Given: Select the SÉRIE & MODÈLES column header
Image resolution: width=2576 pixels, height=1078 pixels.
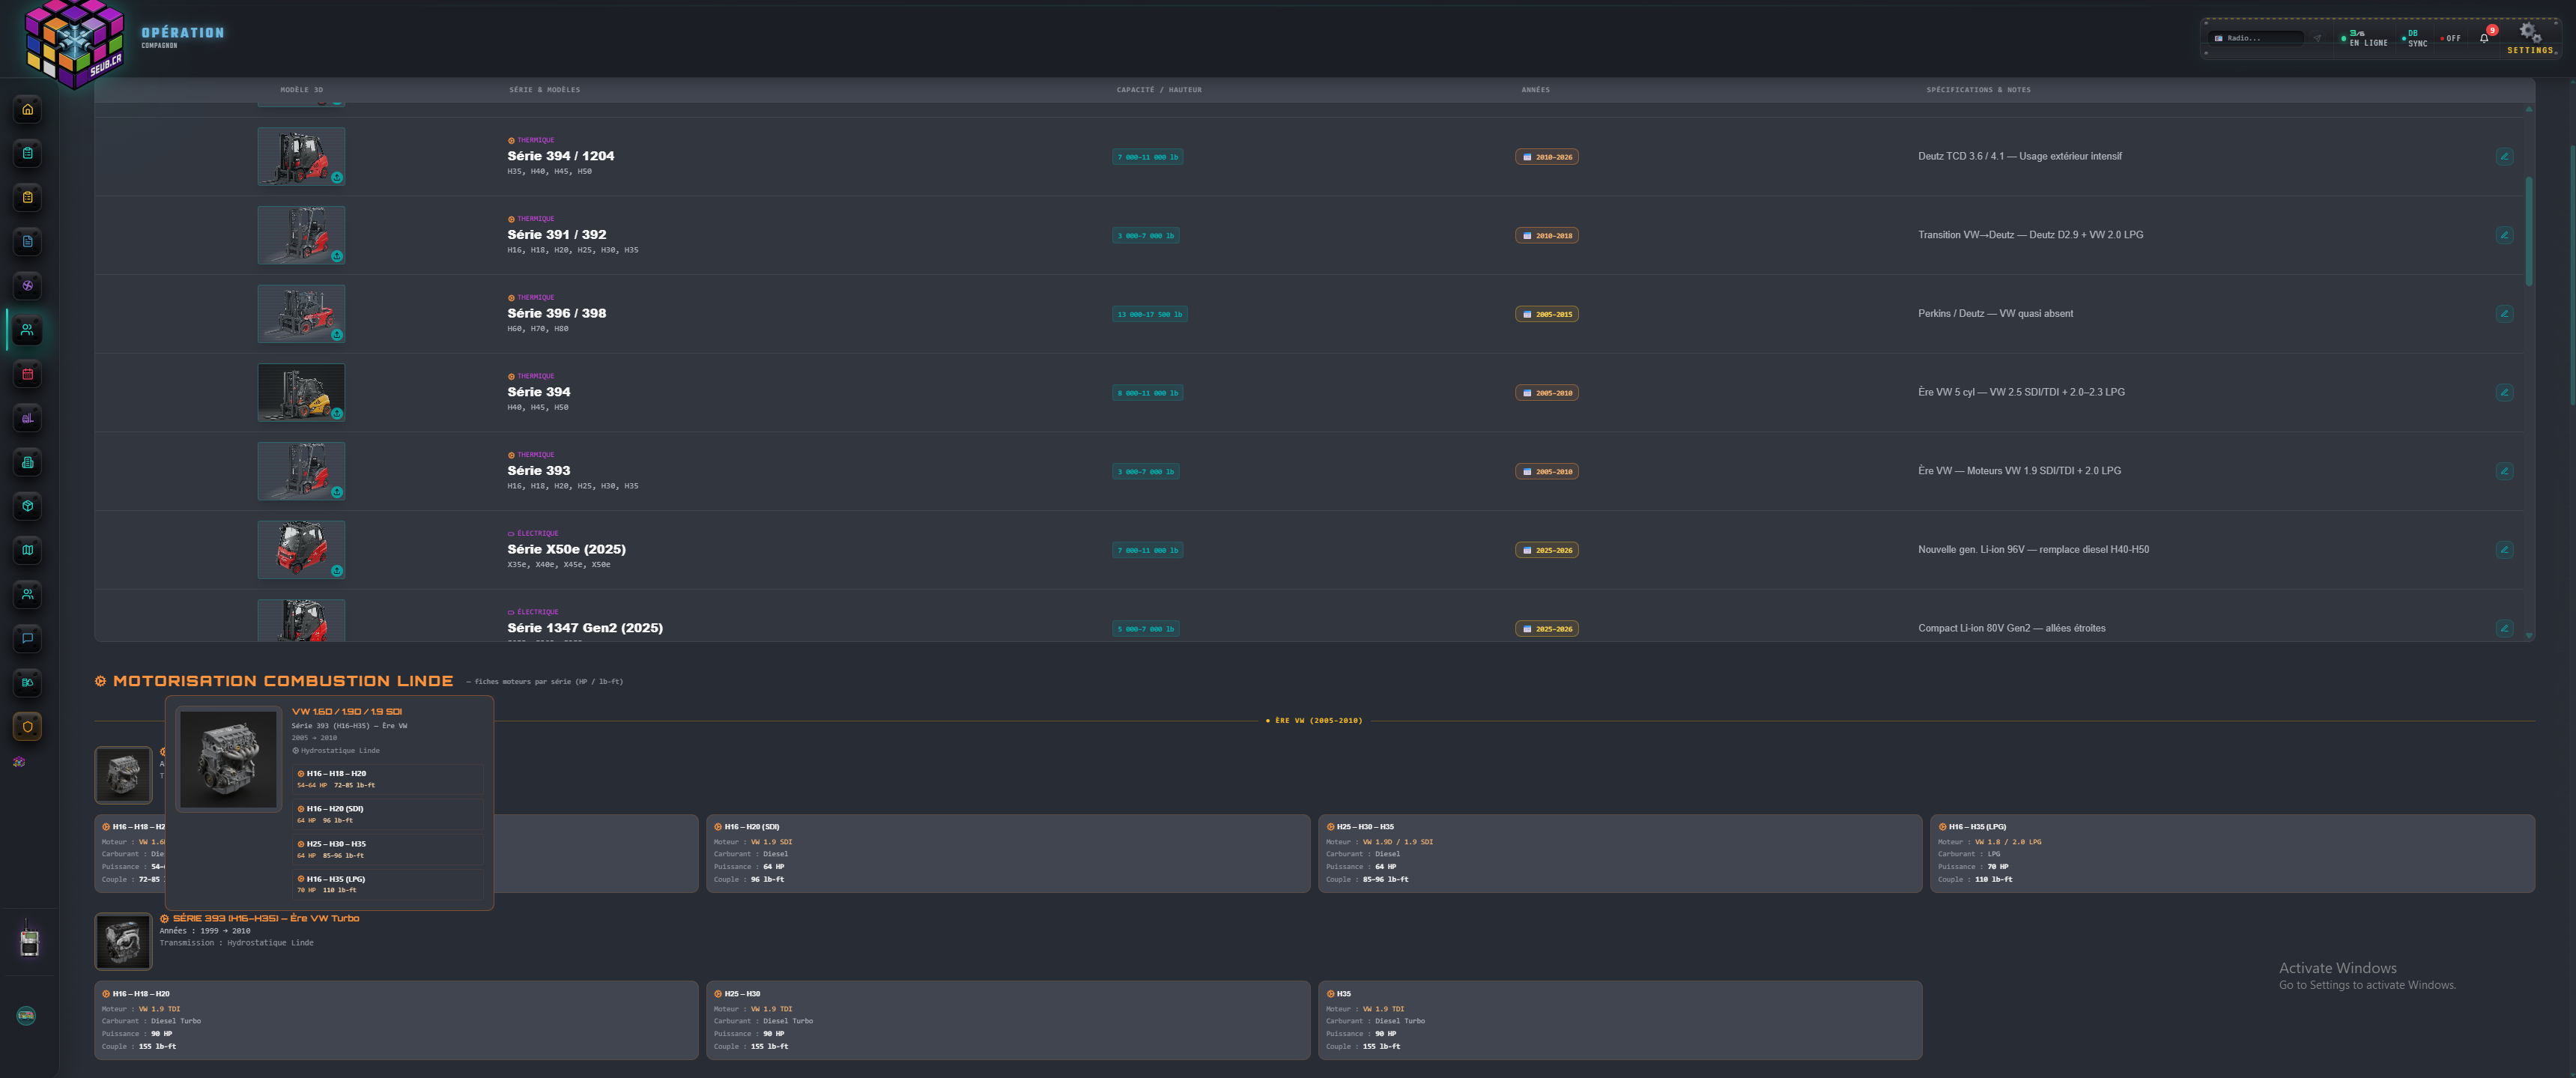Looking at the screenshot, I should click(x=544, y=90).
